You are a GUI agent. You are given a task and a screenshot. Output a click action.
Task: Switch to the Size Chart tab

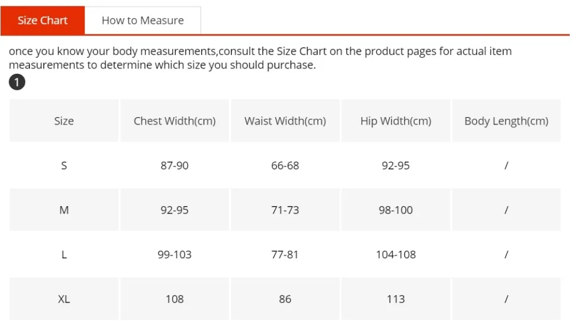point(43,21)
